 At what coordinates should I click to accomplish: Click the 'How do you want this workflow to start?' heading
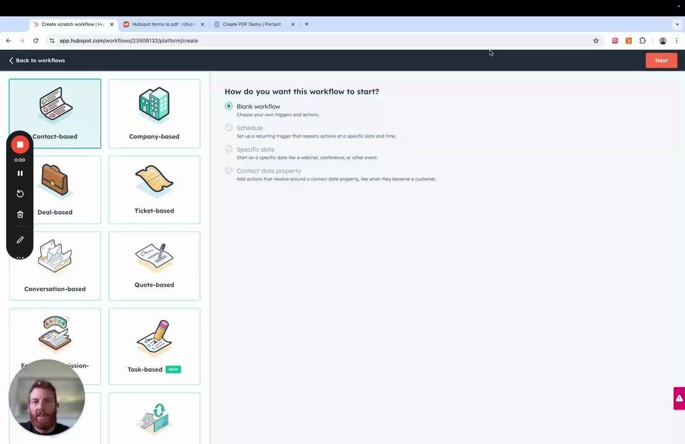tap(302, 92)
